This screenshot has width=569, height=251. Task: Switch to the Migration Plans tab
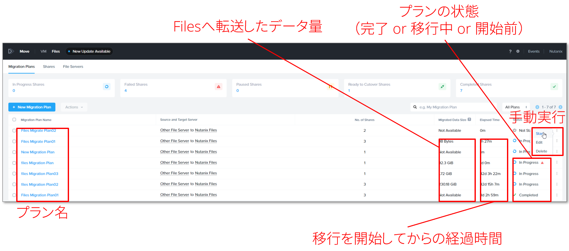[x=22, y=66]
